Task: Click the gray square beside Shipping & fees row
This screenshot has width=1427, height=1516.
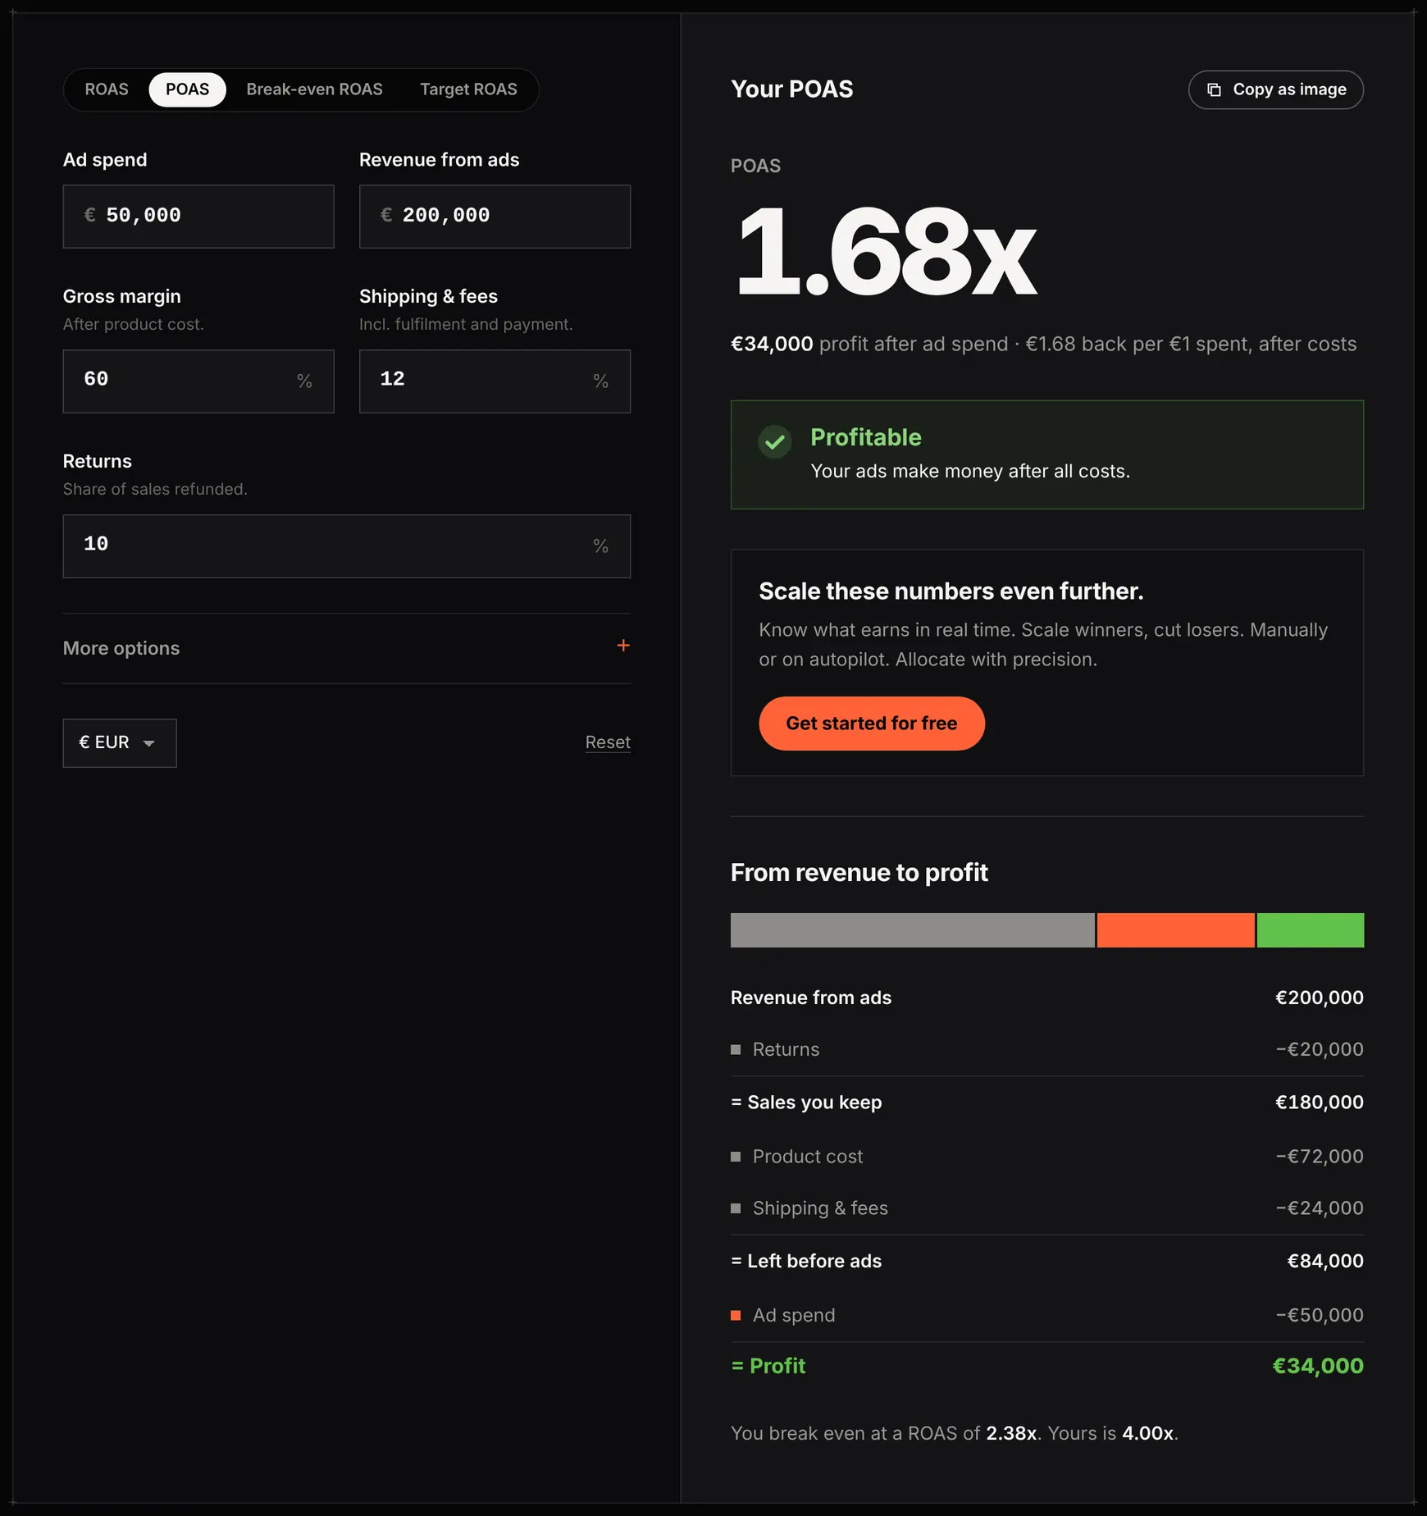Action: pyautogui.click(x=736, y=1208)
